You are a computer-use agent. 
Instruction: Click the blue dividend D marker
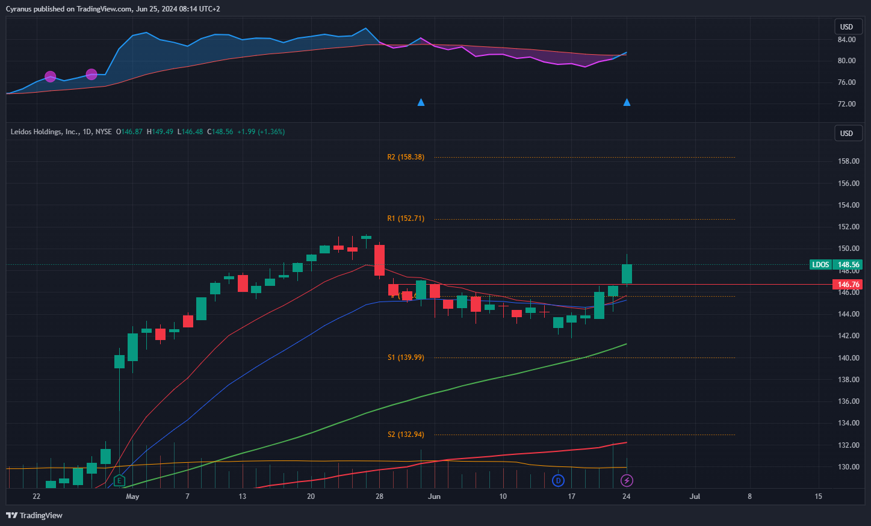558,480
